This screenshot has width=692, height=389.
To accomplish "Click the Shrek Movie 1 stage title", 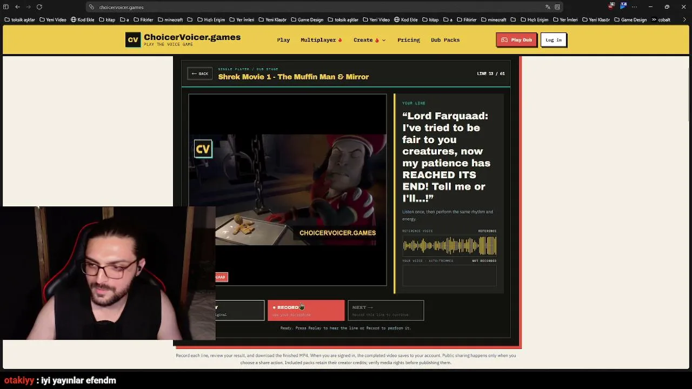I will tap(294, 77).
